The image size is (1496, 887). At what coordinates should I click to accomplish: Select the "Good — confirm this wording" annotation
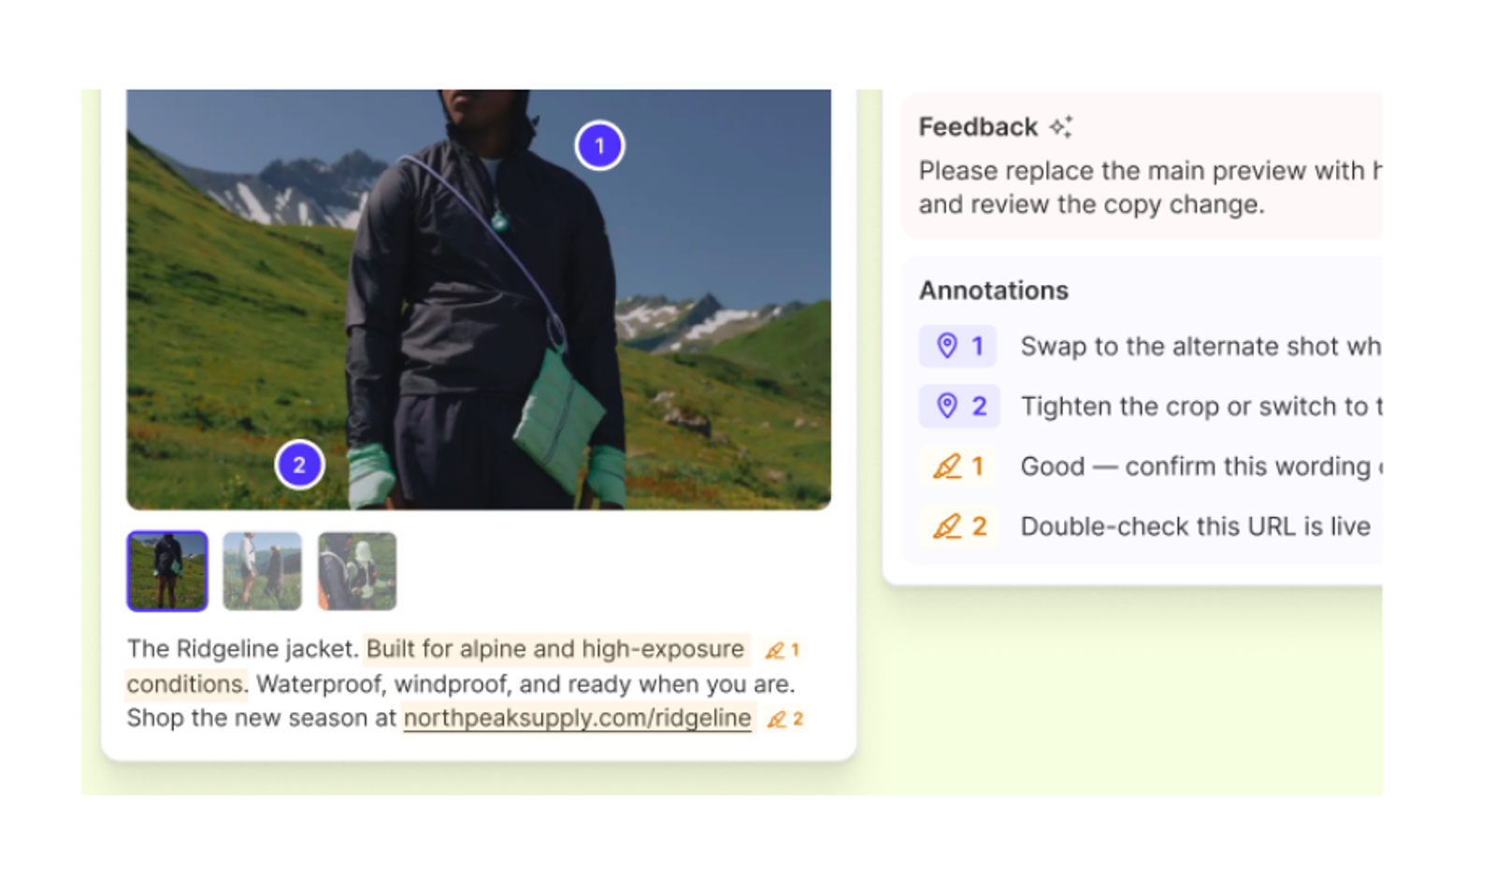[1201, 465]
